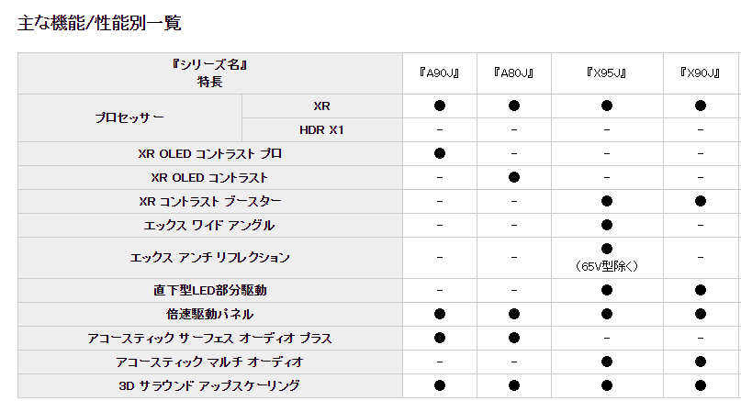Click the 『A80J』 series column header
Screen dimensions: 741x401
pos(513,73)
